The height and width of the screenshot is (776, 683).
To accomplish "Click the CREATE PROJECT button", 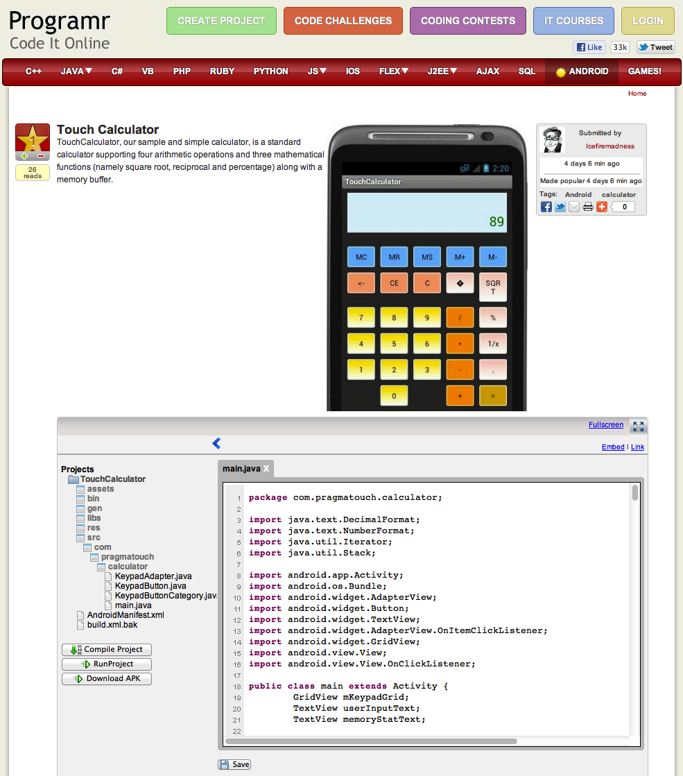I will coord(221,21).
